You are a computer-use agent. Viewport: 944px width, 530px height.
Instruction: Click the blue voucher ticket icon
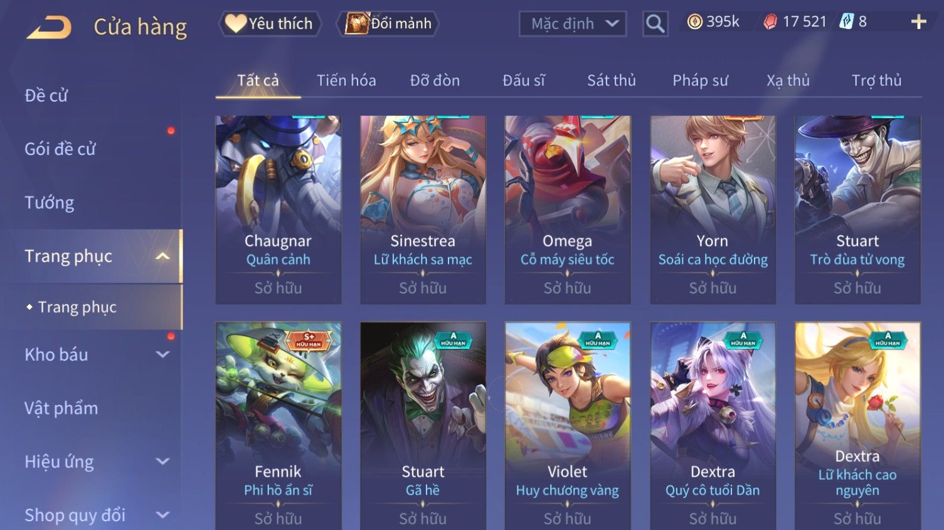point(847,22)
